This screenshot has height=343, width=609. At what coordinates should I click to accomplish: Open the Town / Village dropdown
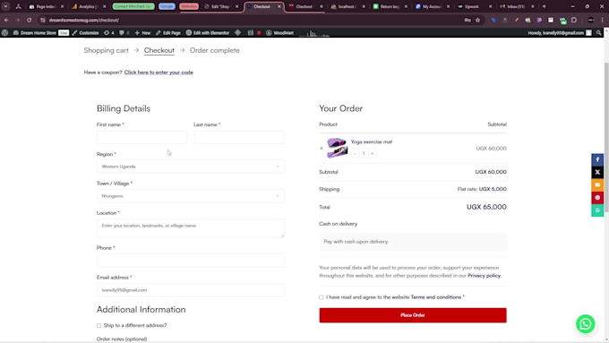(190, 196)
